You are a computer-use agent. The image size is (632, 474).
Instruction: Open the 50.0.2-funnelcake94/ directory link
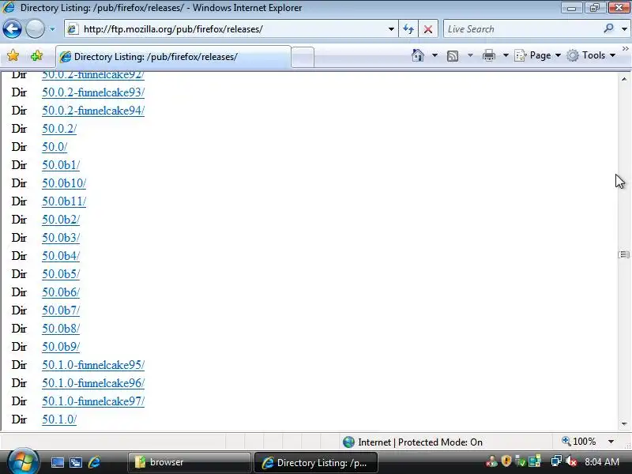93,111
